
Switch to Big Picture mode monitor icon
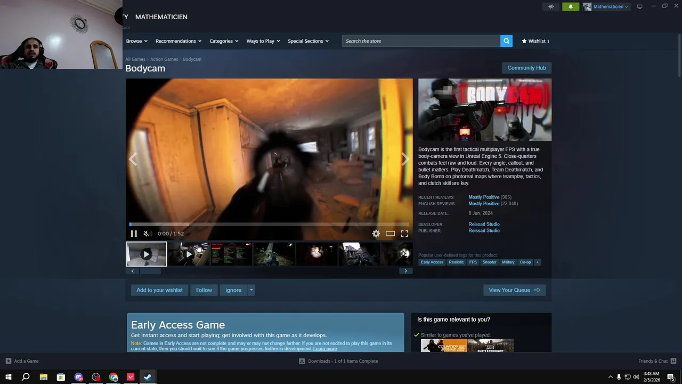click(640, 6)
